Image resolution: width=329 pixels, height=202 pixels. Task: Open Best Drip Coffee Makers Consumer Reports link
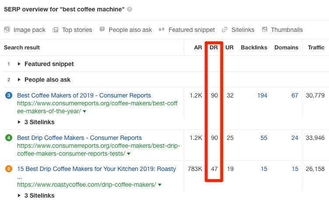pyautogui.click(x=79, y=138)
